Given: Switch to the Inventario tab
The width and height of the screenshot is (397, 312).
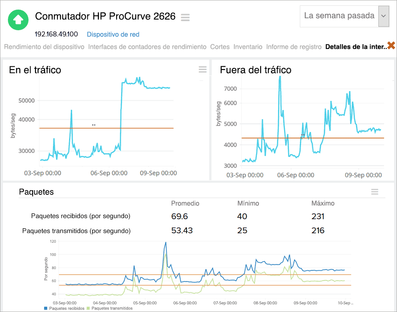Looking at the screenshot, I should (x=248, y=47).
